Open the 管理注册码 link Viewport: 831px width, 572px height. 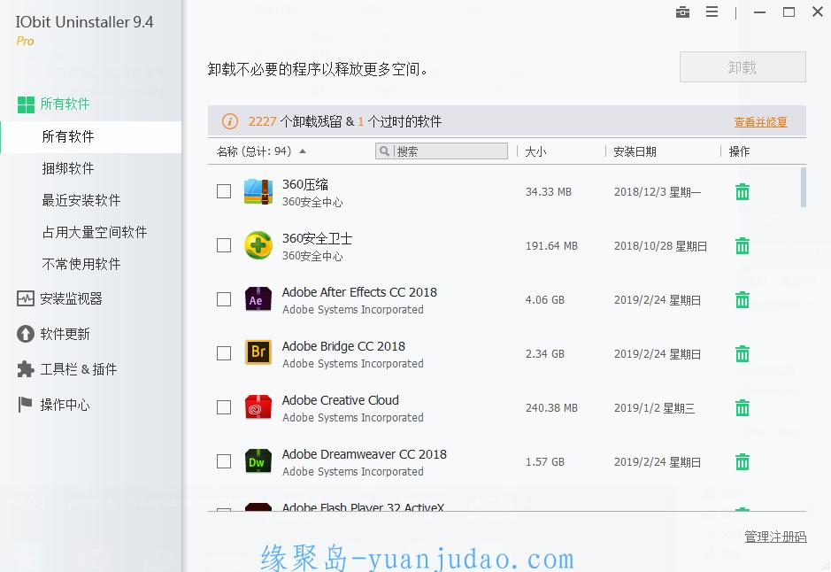click(775, 537)
